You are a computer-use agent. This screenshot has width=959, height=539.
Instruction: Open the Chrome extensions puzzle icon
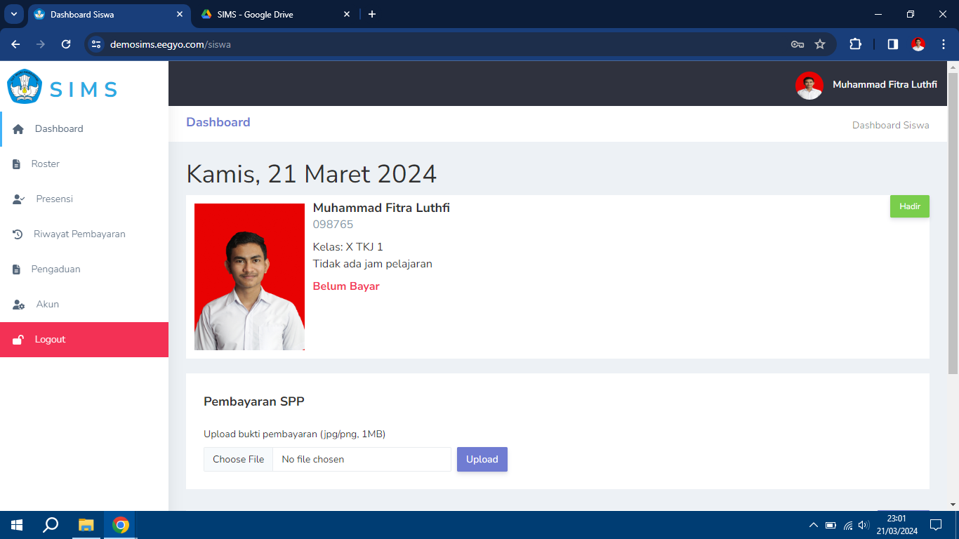(855, 44)
